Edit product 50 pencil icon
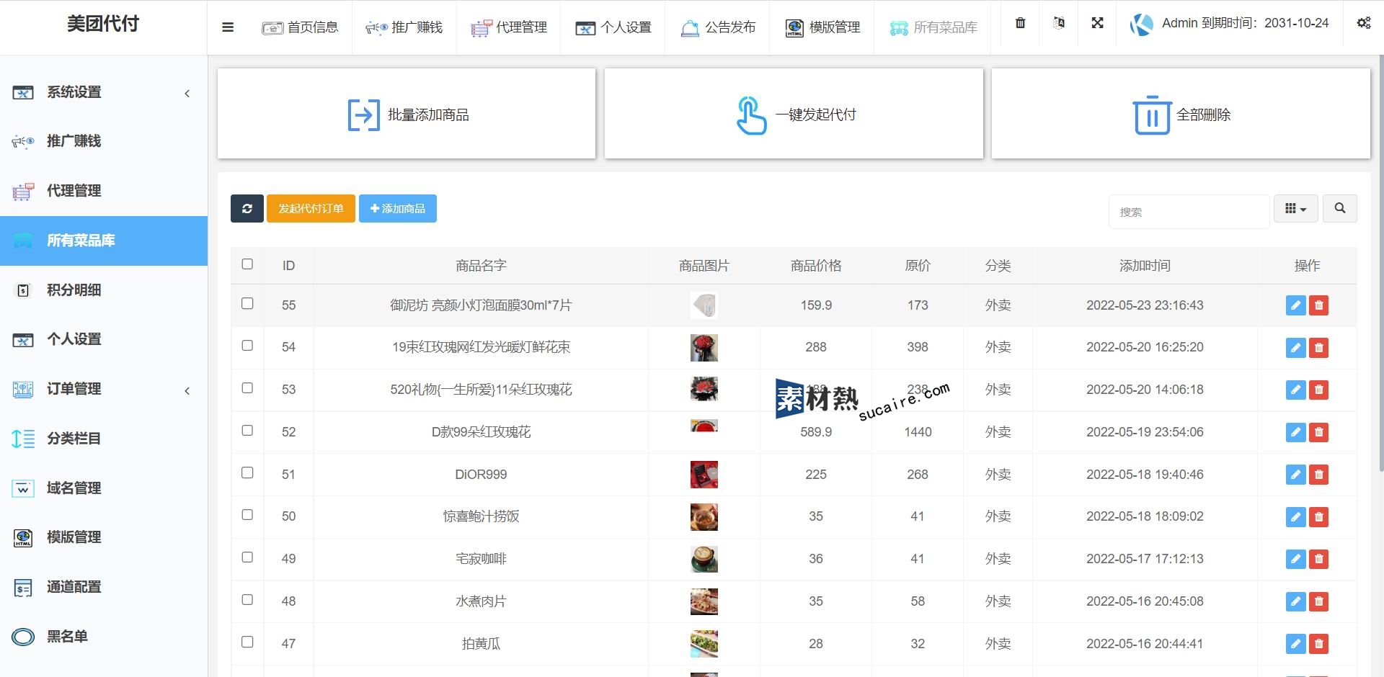The width and height of the screenshot is (1384, 677). click(x=1295, y=517)
